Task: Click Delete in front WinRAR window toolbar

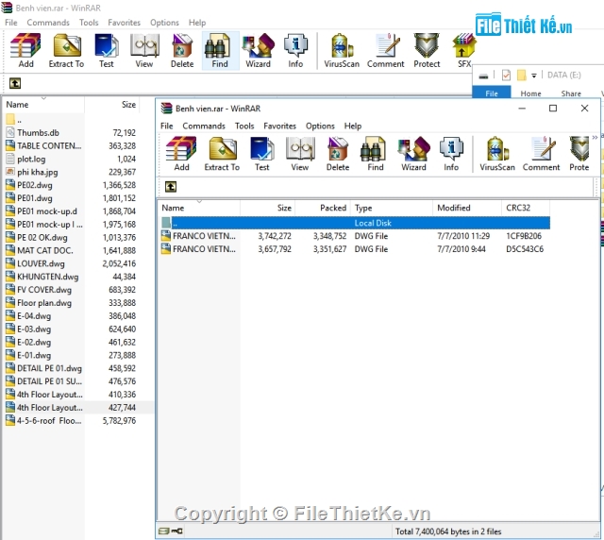Action: (x=338, y=154)
